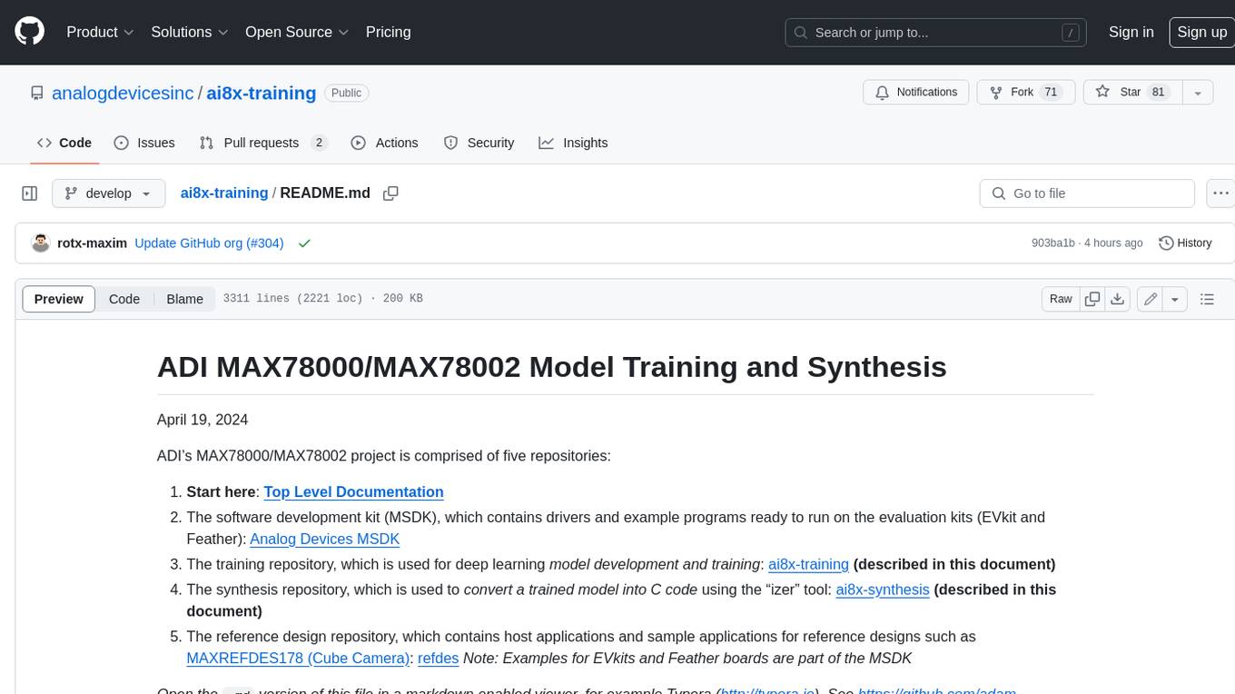1235x694 pixels.
Task: Copy raw file contents
Action: (x=1092, y=299)
